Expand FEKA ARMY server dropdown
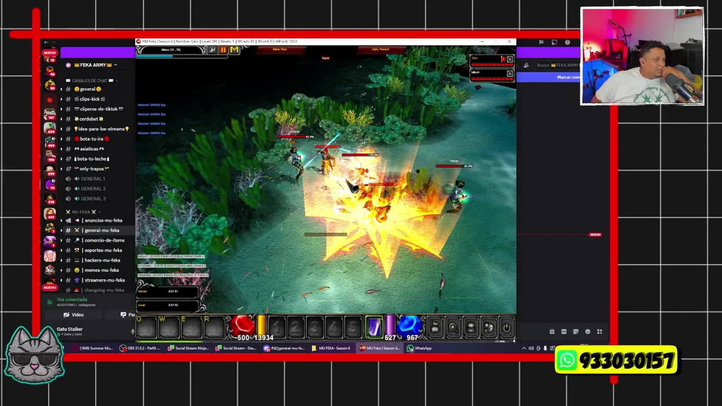722x406 pixels. [116, 65]
